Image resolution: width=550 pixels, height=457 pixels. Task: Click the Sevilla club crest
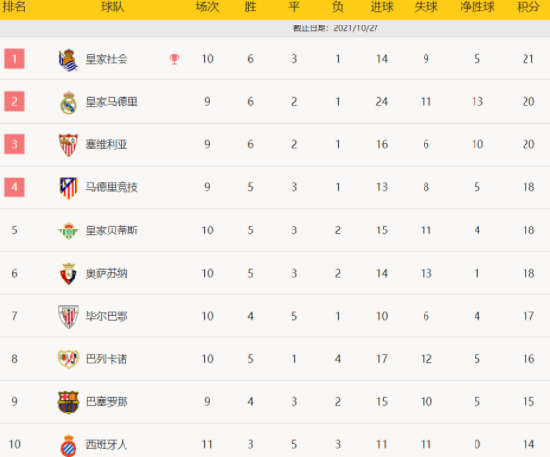68,145
